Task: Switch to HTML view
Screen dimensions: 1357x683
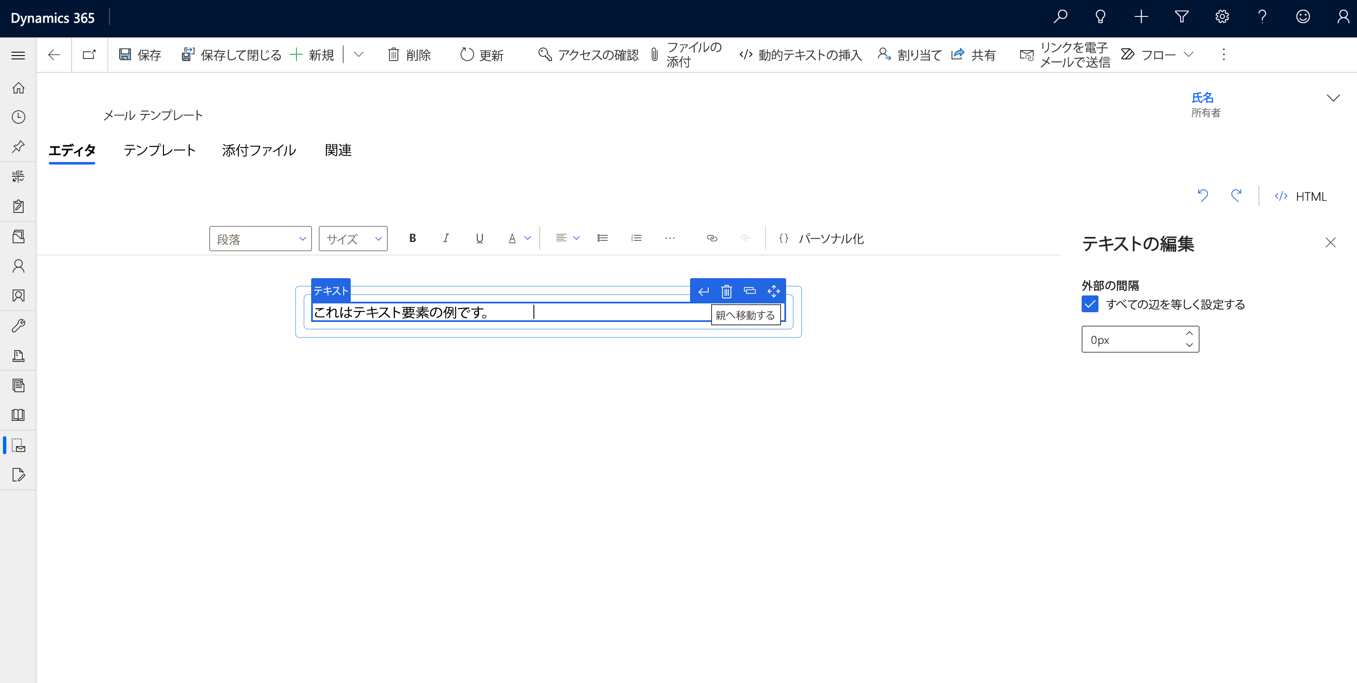Action: tap(1300, 197)
